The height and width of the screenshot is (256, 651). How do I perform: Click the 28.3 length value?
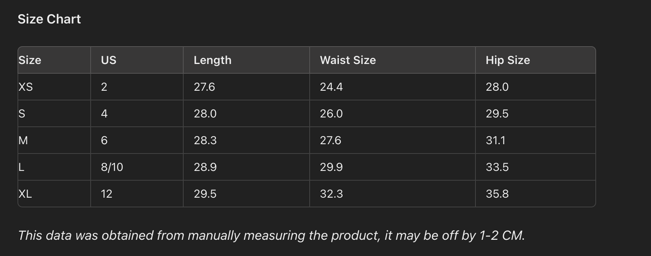(205, 140)
